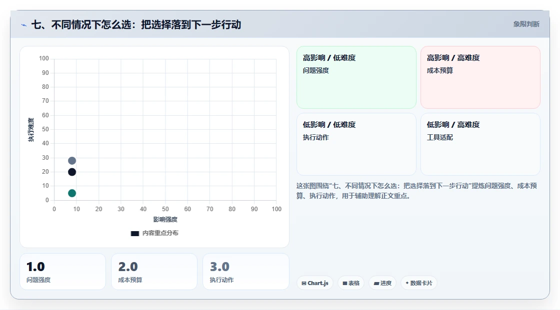
Task: Click the Chart.js tag chip
Action: (315, 283)
